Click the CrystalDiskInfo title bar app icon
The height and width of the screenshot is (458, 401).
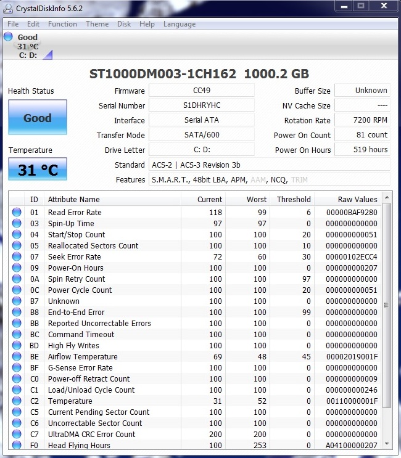8,9
